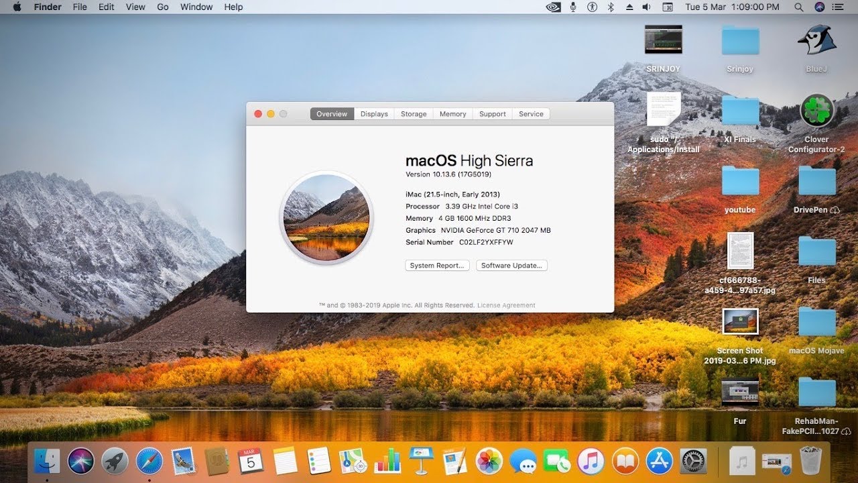Open Bluetooth menu bar icon
858x483 pixels.
pyautogui.click(x=611, y=7)
